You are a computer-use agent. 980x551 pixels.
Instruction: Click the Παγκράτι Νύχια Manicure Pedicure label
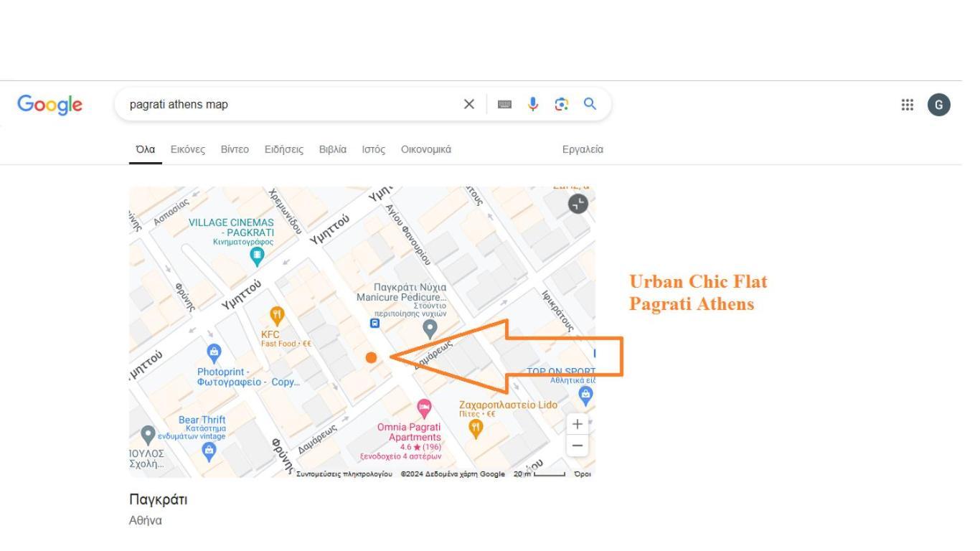click(402, 301)
